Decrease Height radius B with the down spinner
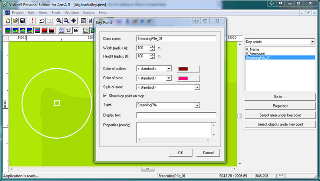Screen dimensions: 320x181 [x=152, y=58]
